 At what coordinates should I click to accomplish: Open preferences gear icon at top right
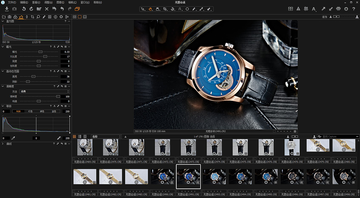346,9
